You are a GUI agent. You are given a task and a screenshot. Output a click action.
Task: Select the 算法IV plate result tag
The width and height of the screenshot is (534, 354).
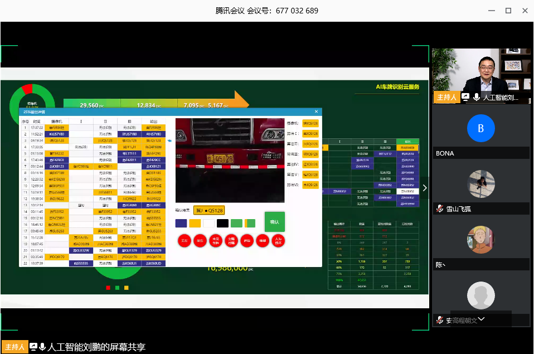click(x=310, y=164)
